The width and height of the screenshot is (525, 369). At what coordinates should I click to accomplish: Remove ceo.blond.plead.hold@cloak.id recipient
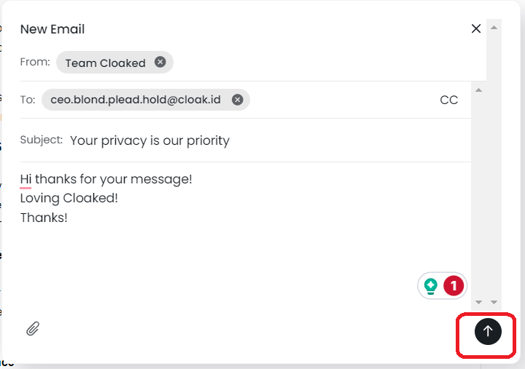pos(237,100)
